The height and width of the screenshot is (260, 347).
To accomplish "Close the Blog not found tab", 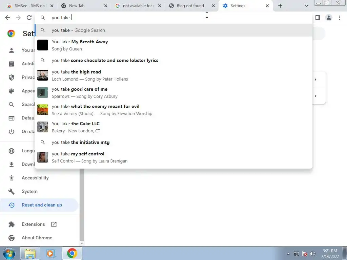I will click(213, 6).
